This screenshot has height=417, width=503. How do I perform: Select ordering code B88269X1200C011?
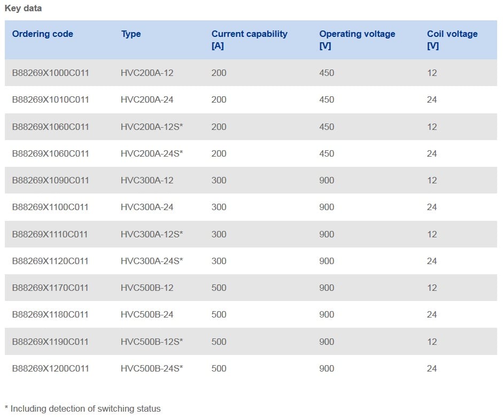(50, 368)
